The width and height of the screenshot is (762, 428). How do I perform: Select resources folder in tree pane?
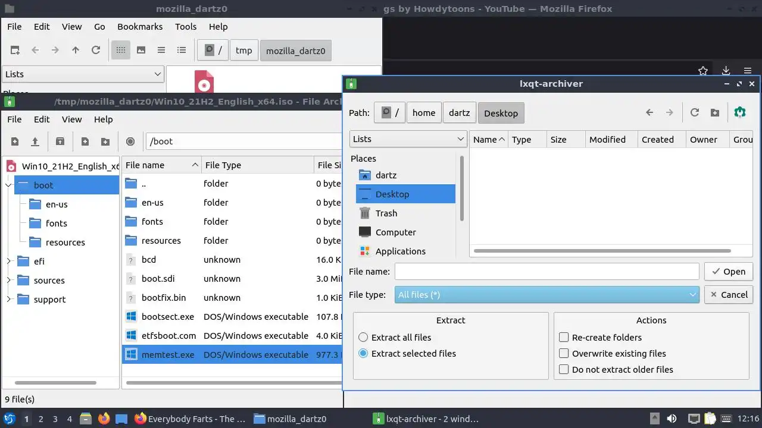pyautogui.click(x=65, y=243)
